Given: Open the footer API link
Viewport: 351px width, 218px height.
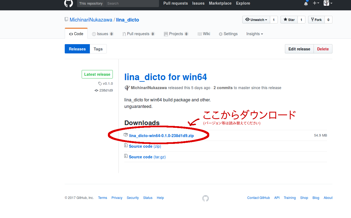Looking at the screenshot, I should point(277,198).
